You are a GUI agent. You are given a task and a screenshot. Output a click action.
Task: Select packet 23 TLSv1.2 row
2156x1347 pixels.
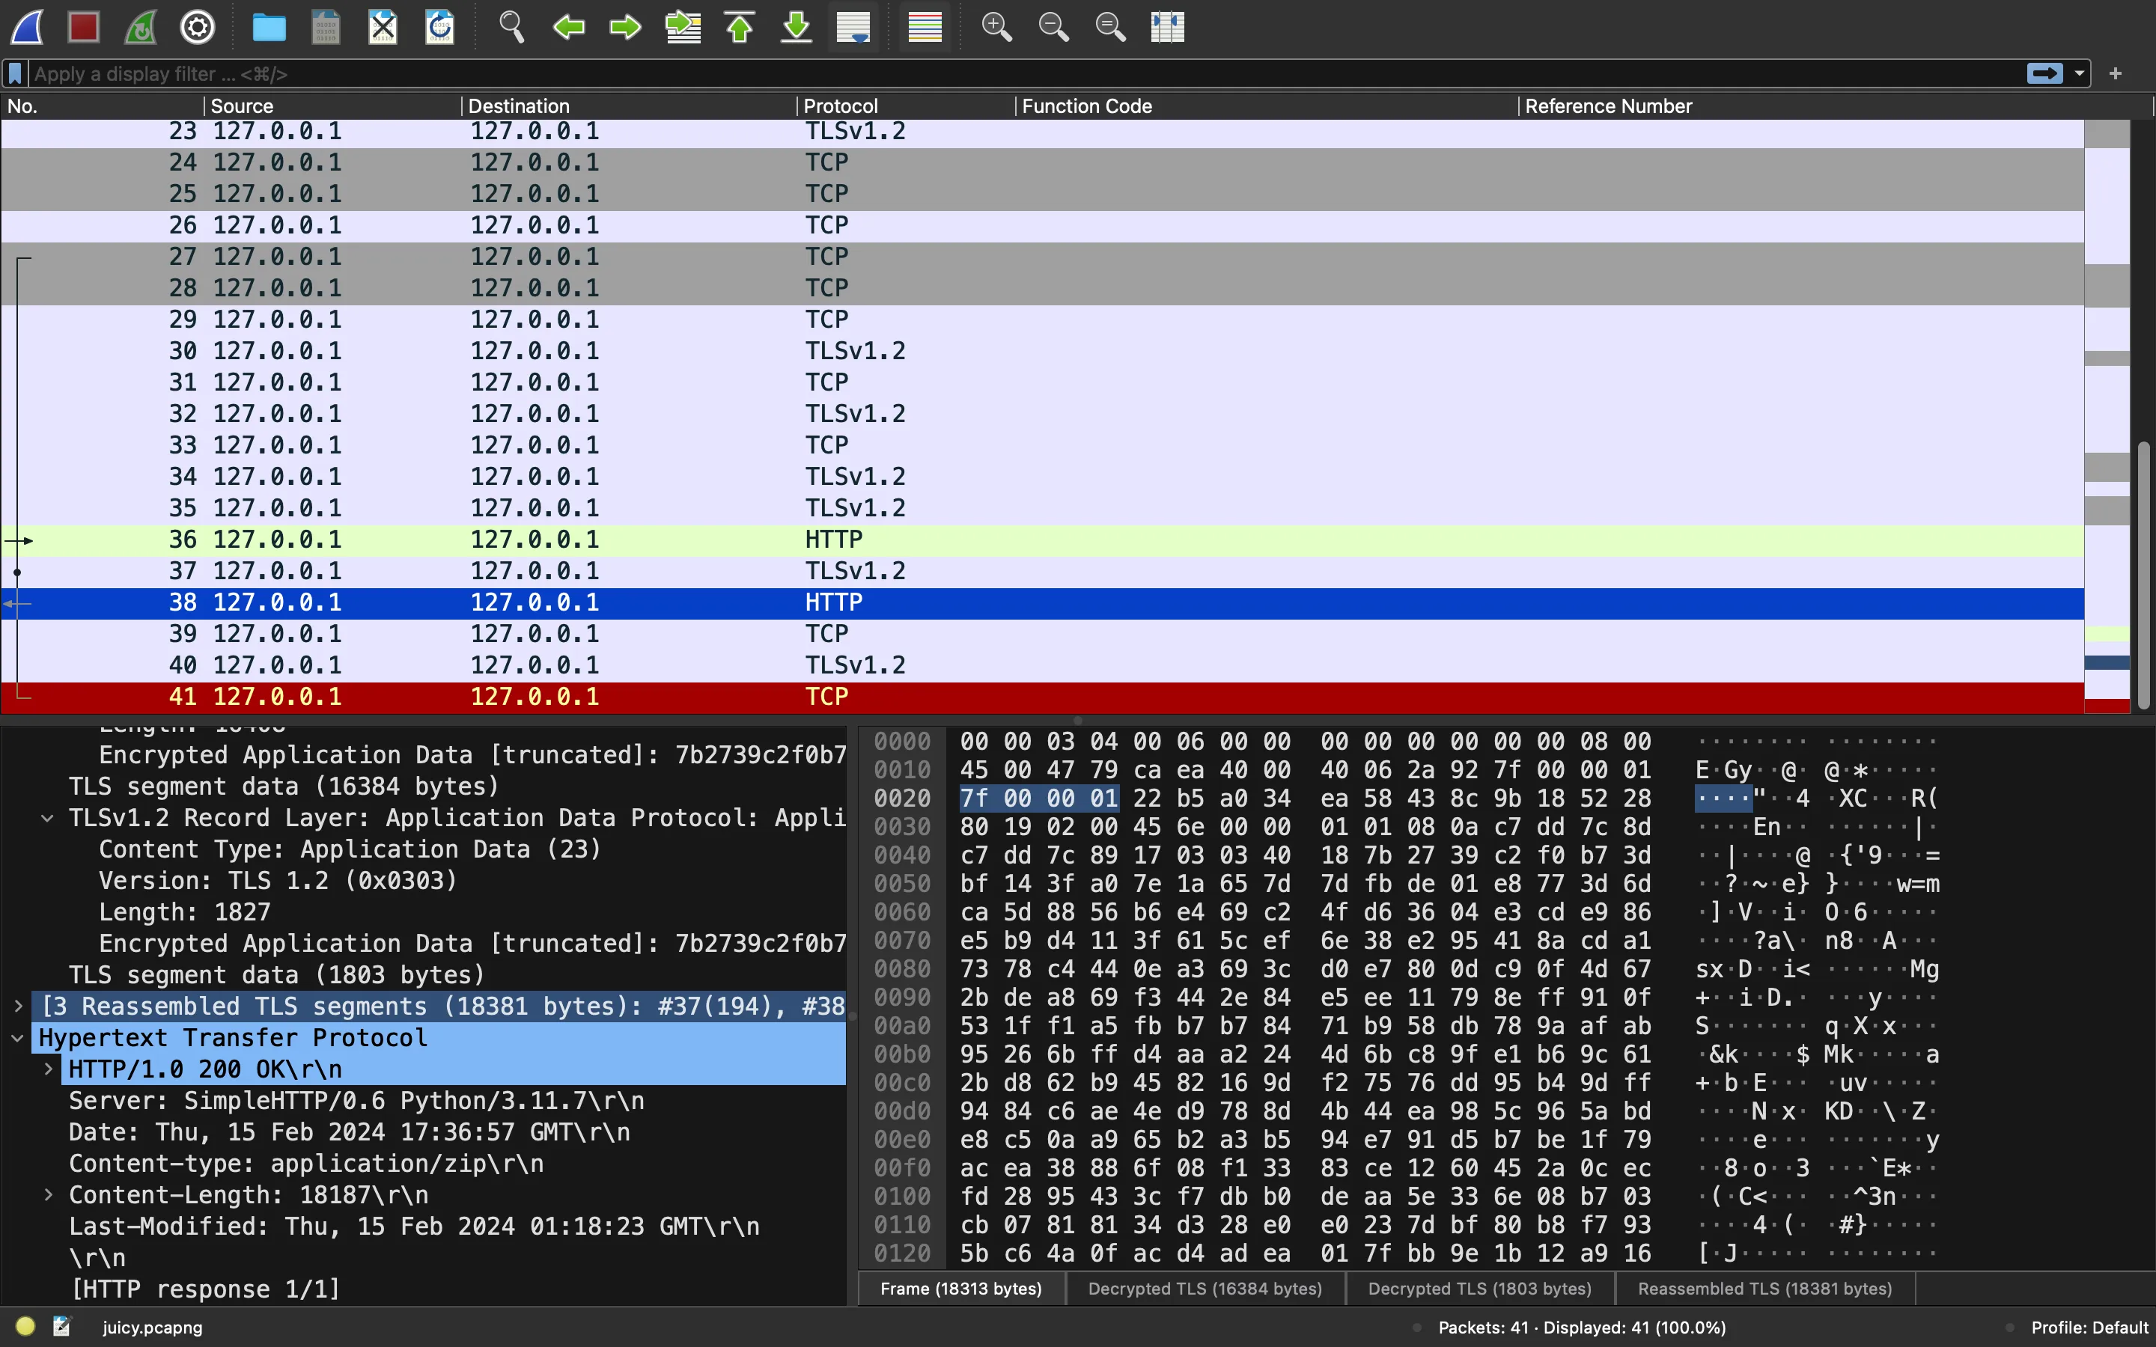point(1042,132)
